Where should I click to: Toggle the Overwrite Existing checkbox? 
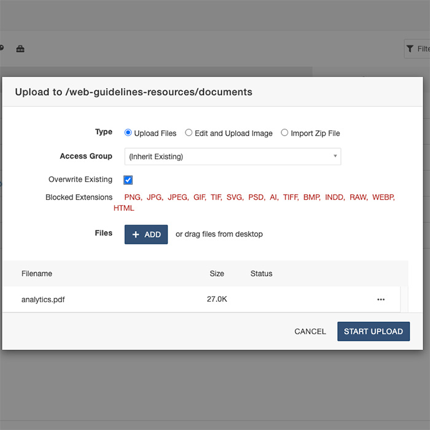coord(128,180)
